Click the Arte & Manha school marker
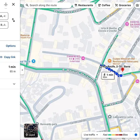The height and width of the screenshot is (140, 140). pos(120,29)
